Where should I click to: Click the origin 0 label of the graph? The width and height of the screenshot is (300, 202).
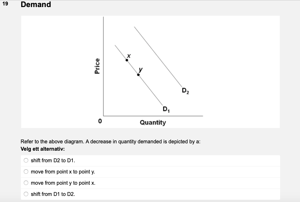pyautogui.click(x=100, y=121)
